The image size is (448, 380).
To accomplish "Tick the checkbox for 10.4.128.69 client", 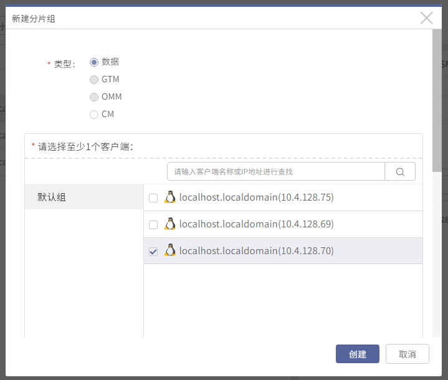I will (x=153, y=224).
